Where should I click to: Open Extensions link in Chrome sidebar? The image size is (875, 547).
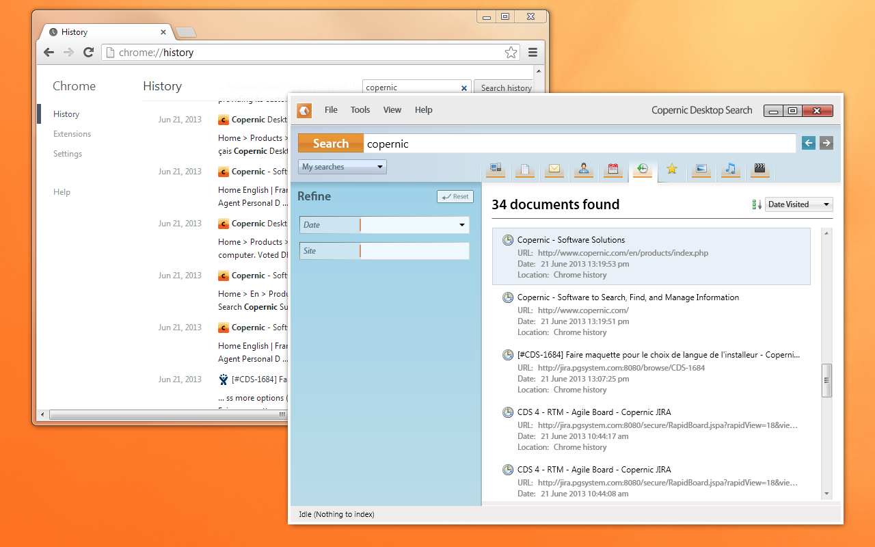coord(72,134)
